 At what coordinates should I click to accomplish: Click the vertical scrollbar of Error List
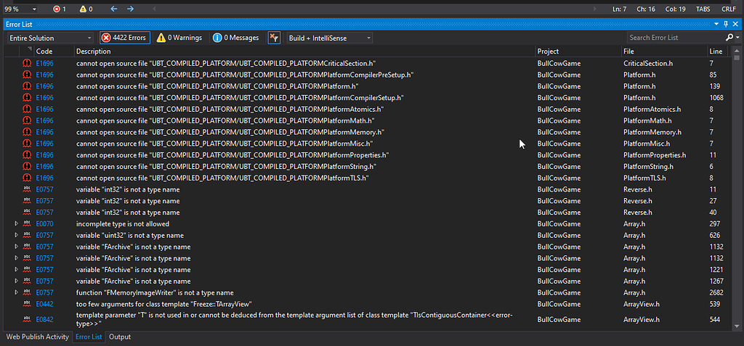pyautogui.click(x=737, y=189)
